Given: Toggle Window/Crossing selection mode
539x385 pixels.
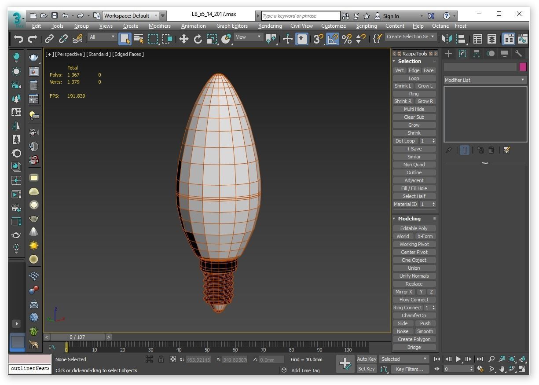Looking at the screenshot, I should 167,39.
